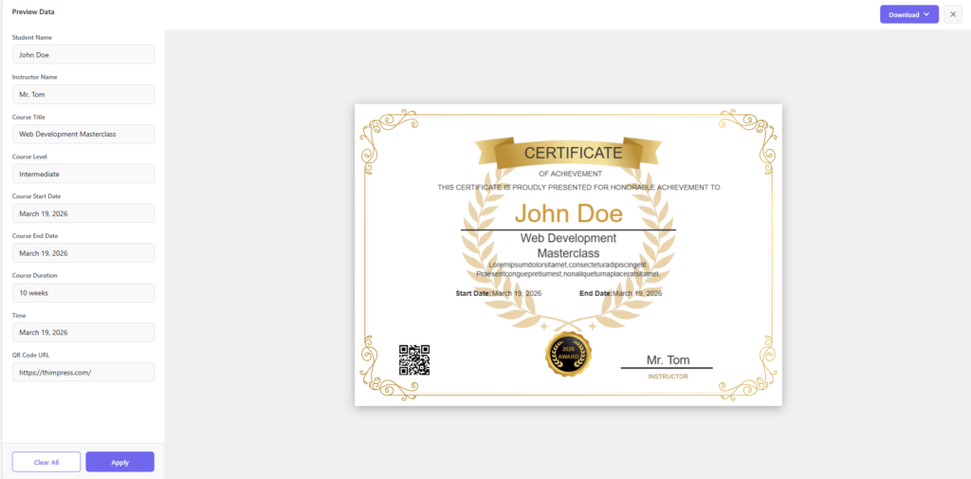Edit the Student Name field
Image resolution: width=971 pixels, height=479 pixels.
pyautogui.click(x=83, y=55)
